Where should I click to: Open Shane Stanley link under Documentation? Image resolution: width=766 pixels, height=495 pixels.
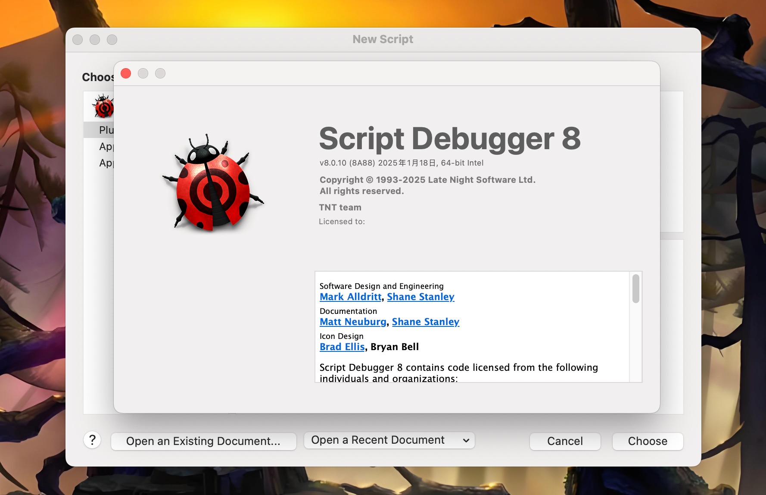[426, 322]
